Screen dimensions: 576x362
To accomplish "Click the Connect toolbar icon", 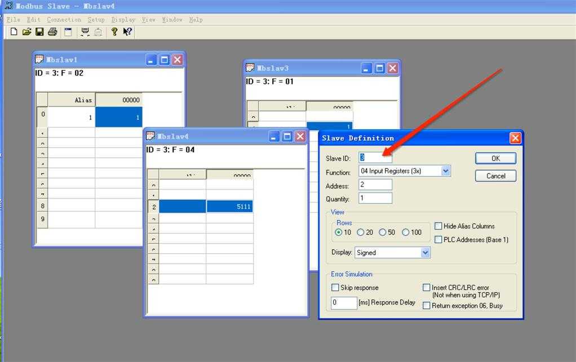I will 85,32.
